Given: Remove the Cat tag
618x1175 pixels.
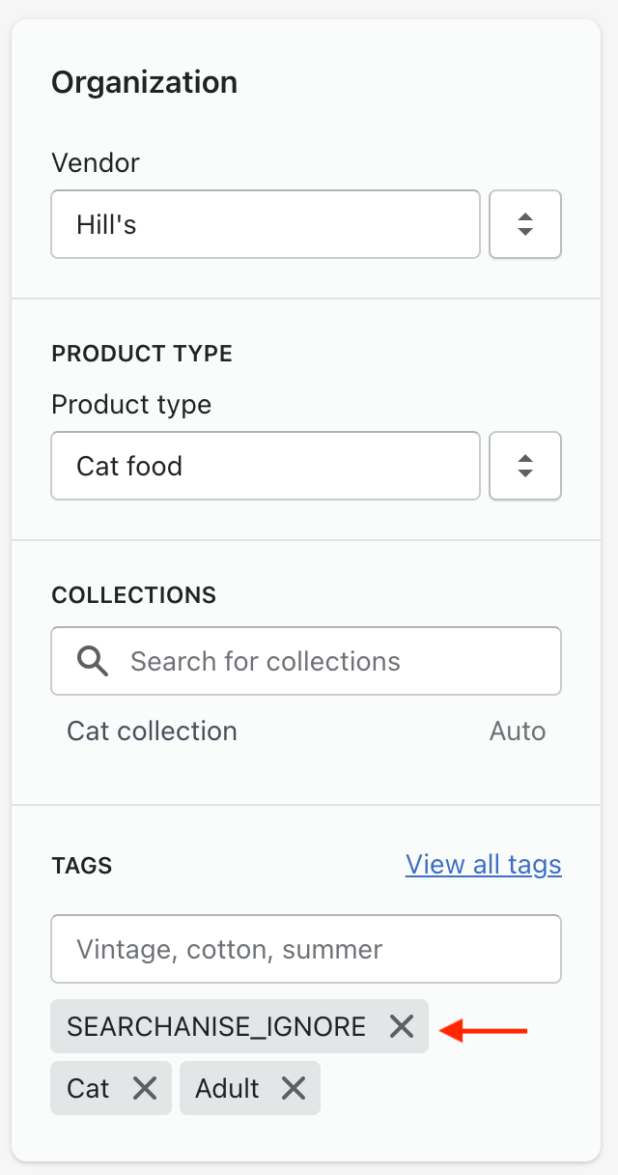Looking at the screenshot, I should click(x=145, y=1088).
